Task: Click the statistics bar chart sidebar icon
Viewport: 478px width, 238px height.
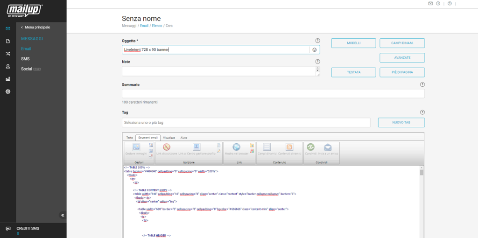Action: (x=8, y=79)
